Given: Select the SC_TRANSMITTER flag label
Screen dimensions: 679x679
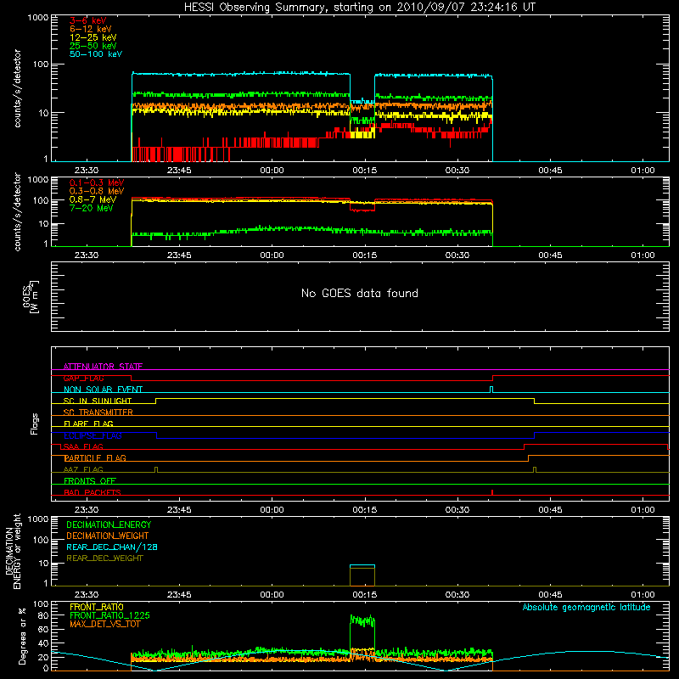Looking at the screenshot, I should point(98,412).
